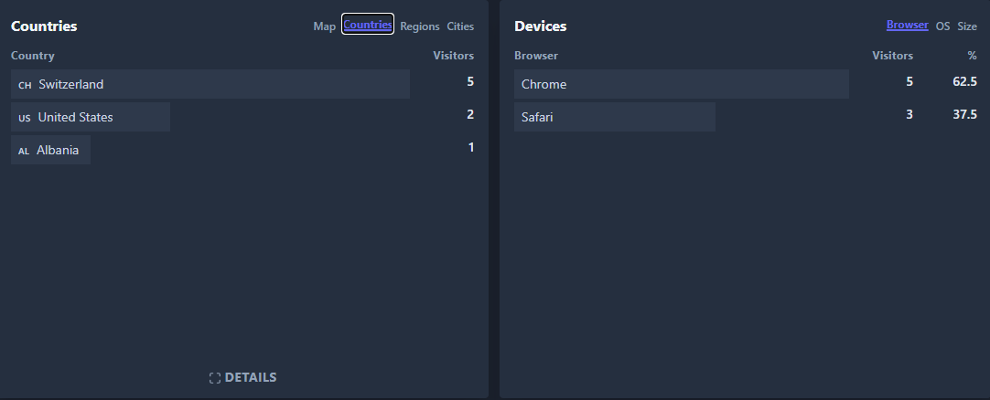Screen dimensions: 990x400
Task: Click the US country code flag
Action: [x=25, y=118]
